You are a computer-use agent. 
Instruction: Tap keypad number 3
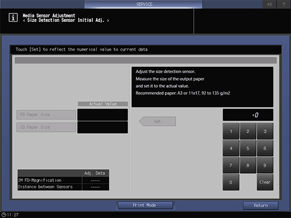(x=265, y=131)
